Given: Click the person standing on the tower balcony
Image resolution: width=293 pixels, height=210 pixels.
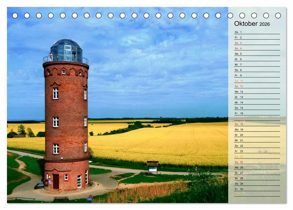Looking at the screenshot, I should tap(51, 57).
